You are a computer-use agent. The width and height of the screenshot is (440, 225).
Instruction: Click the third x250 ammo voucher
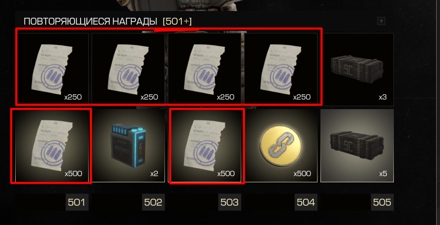point(205,69)
